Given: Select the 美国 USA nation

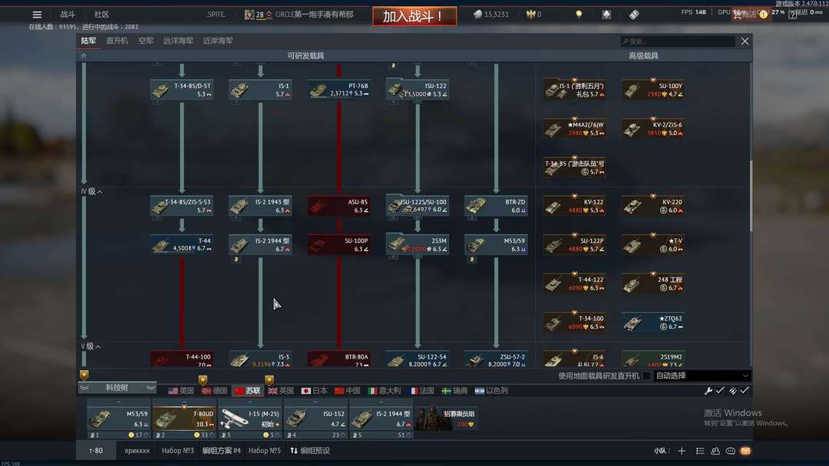Looking at the screenshot, I should pyautogui.click(x=181, y=391).
